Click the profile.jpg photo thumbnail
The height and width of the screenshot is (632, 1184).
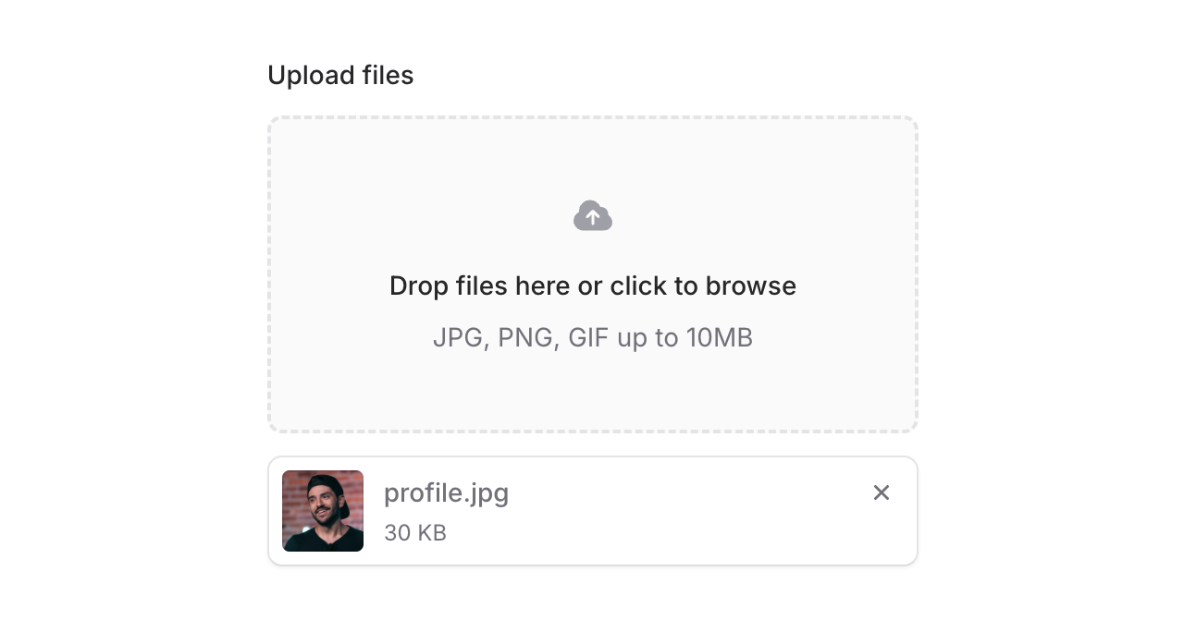(322, 510)
